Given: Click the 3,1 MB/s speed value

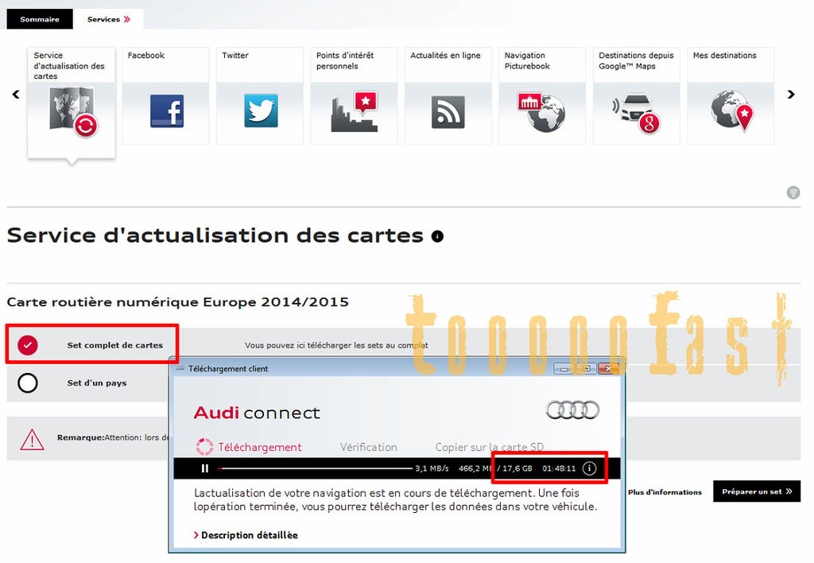Looking at the screenshot, I should [x=432, y=468].
